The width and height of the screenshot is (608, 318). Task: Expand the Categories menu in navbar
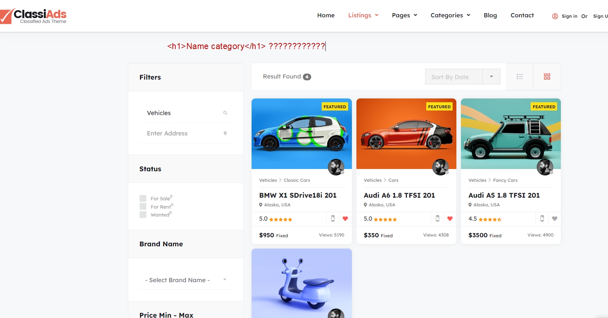pyautogui.click(x=450, y=15)
